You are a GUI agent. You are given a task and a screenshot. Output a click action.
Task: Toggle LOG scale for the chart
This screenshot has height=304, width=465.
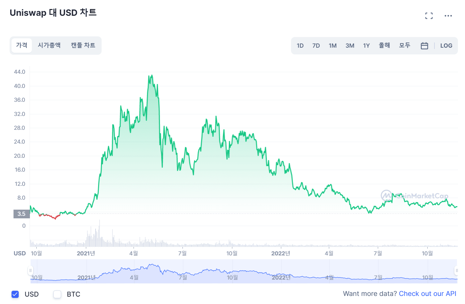point(446,46)
